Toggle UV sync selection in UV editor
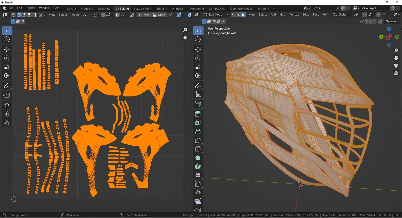 [13, 15]
